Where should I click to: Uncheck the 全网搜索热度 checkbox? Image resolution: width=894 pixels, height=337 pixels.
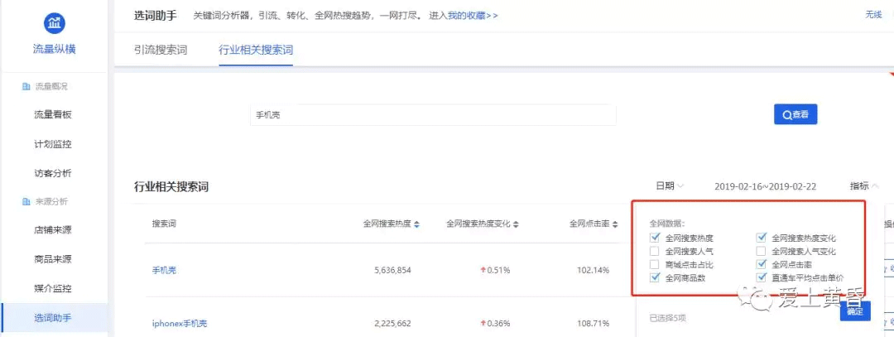pyautogui.click(x=655, y=238)
